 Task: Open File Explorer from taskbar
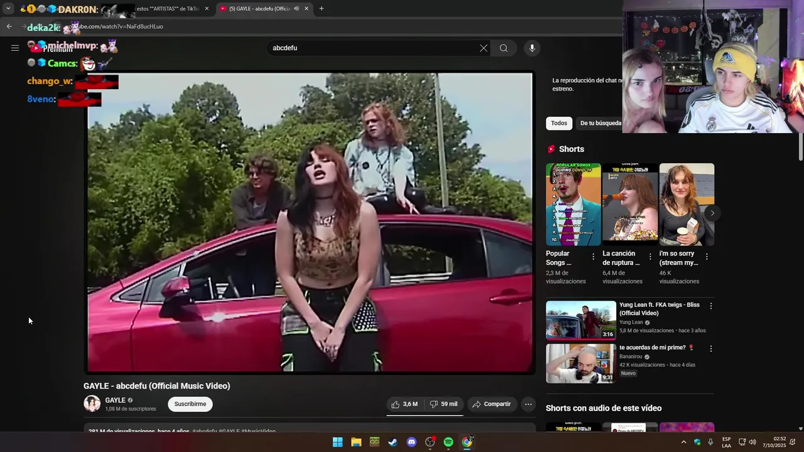click(356, 442)
